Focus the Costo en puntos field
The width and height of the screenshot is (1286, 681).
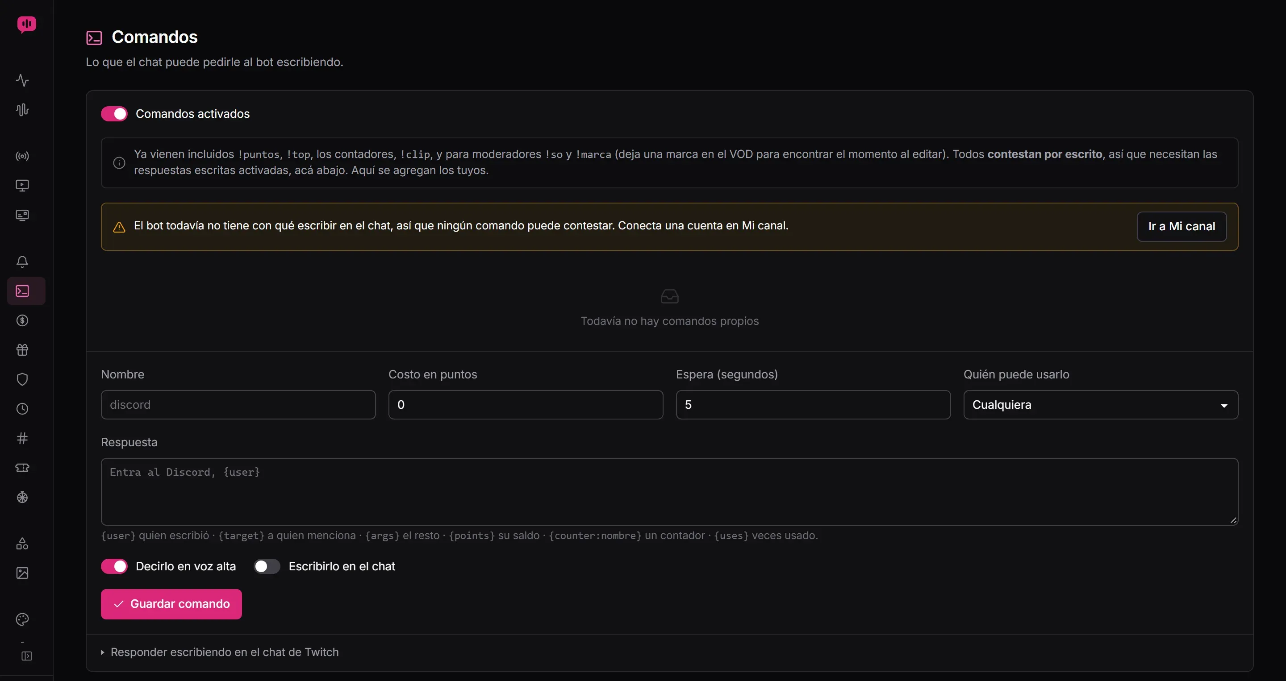click(x=526, y=405)
